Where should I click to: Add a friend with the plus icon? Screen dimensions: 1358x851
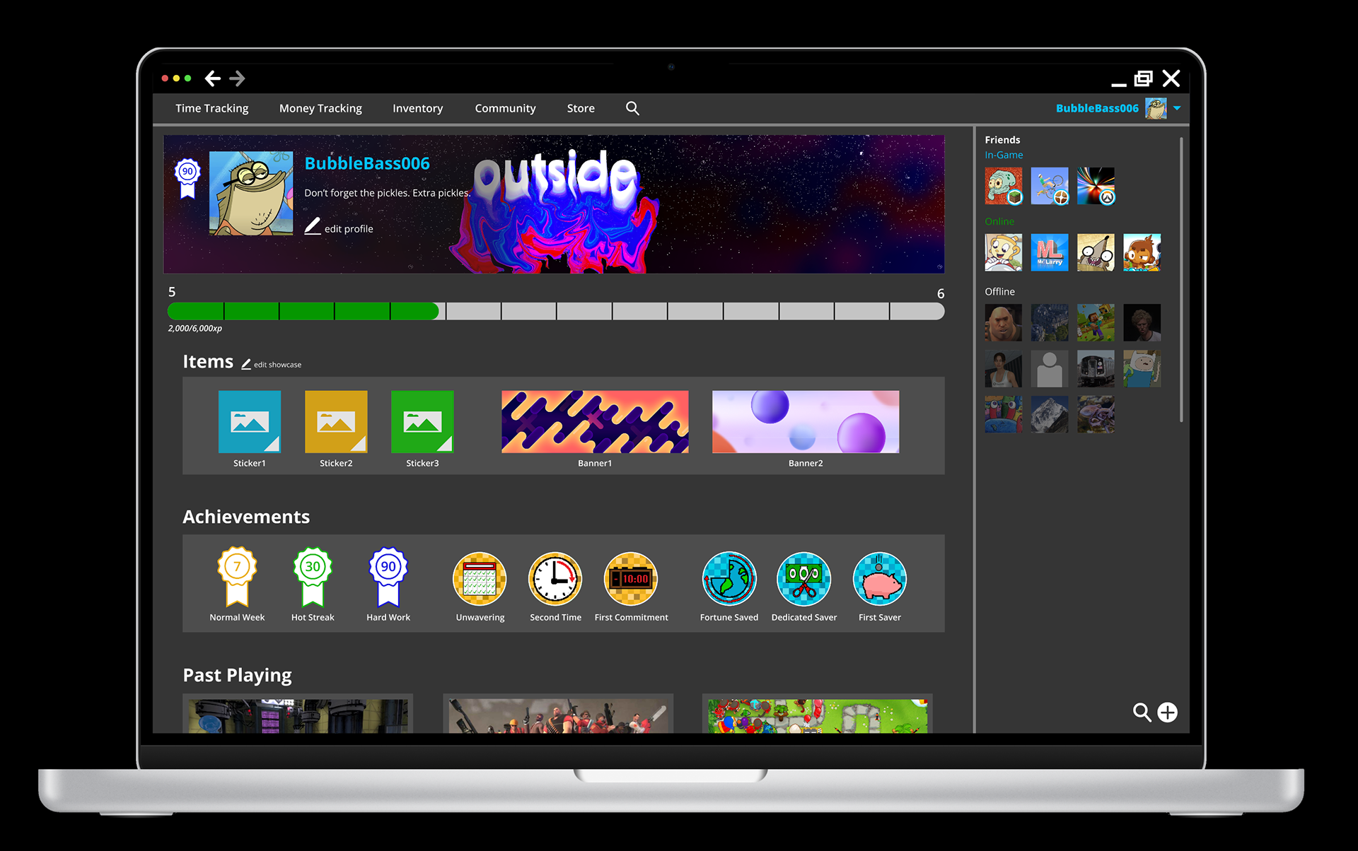(1168, 712)
